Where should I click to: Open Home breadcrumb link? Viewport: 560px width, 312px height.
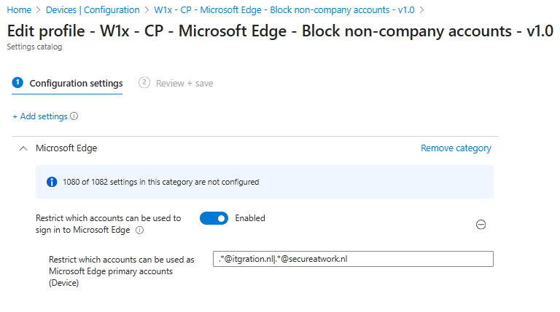click(18, 9)
